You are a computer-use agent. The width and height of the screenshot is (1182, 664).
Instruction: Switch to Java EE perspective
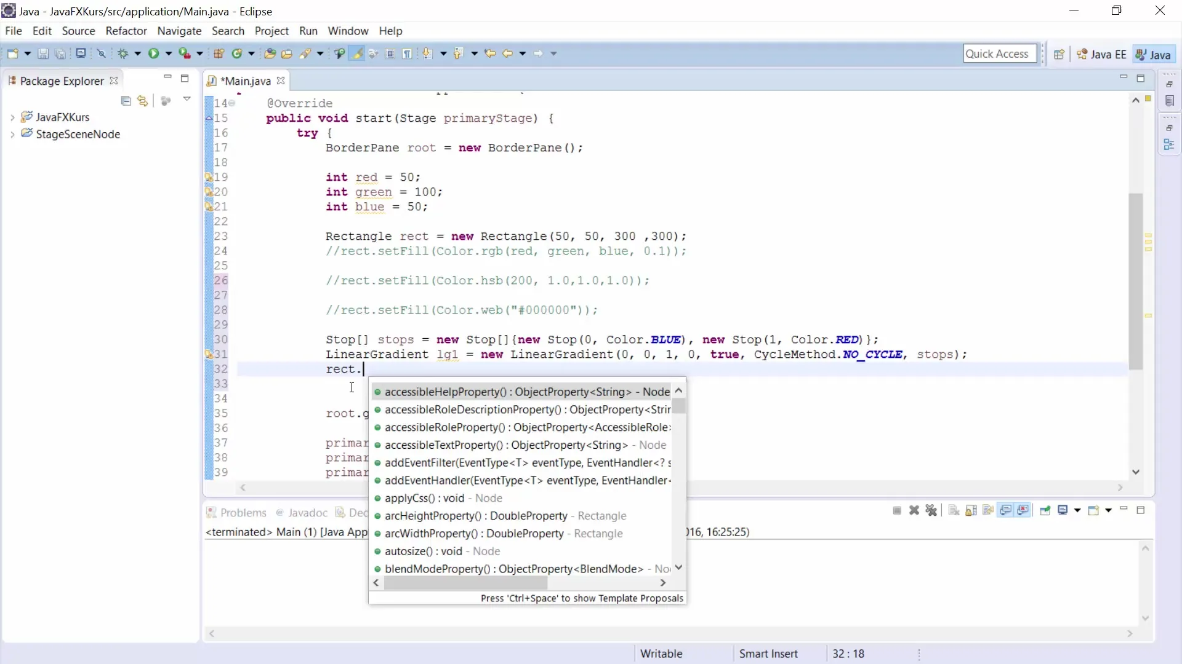(x=1101, y=54)
